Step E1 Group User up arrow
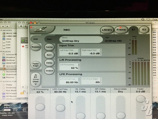The height and width of the screenshot is (119, 158). pyautogui.click(x=36, y=75)
